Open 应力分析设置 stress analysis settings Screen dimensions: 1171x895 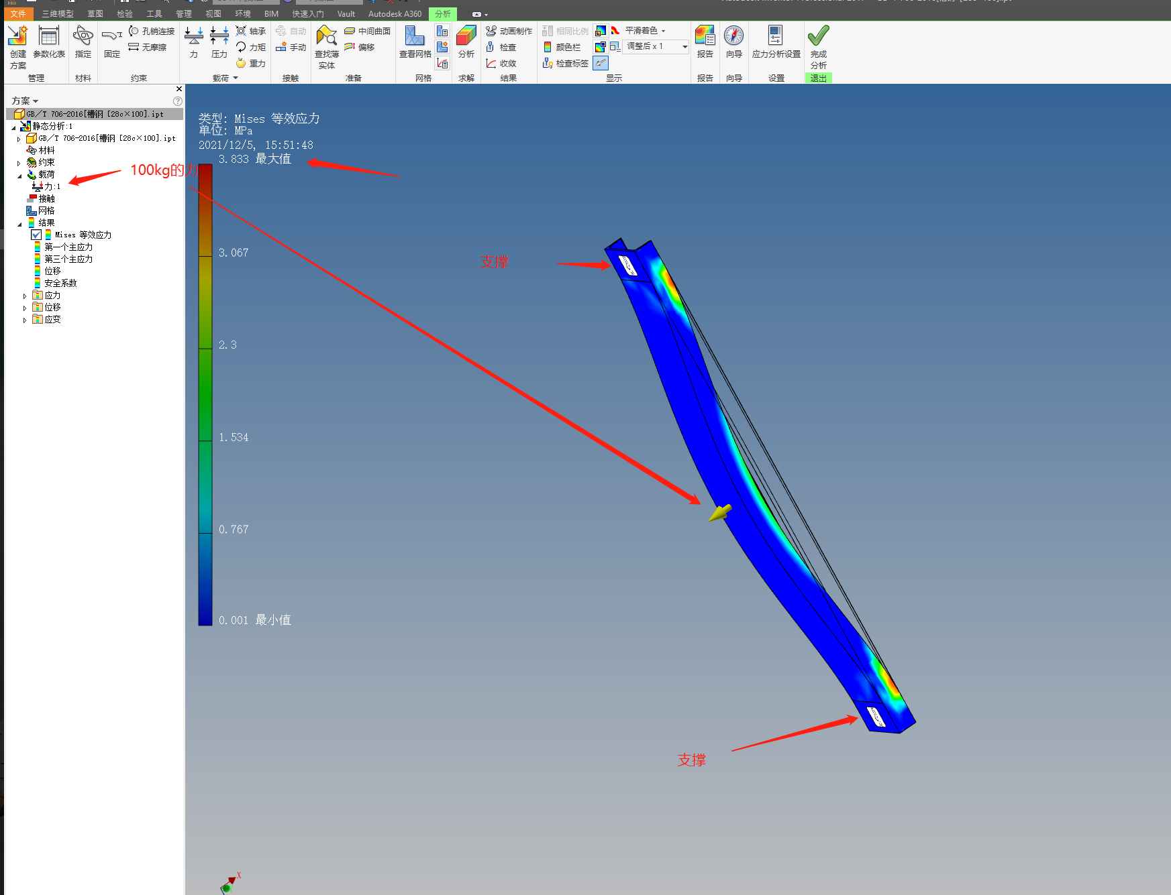pyautogui.click(x=776, y=42)
